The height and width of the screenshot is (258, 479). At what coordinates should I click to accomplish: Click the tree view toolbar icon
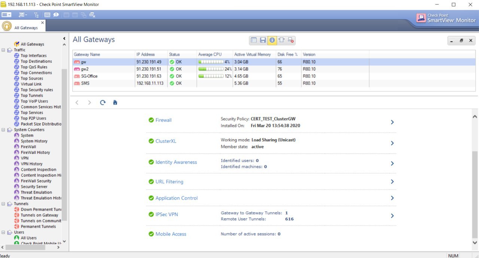[x=36, y=15]
